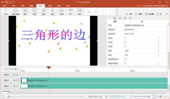Open the text properties tab icon
Screen dimensions: 170x99
pyautogui.click(x=120, y=18)
